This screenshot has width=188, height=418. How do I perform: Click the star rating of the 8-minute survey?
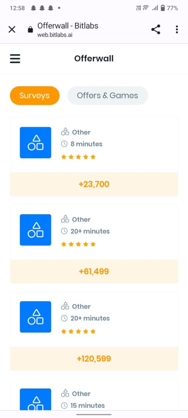point(78,157)
